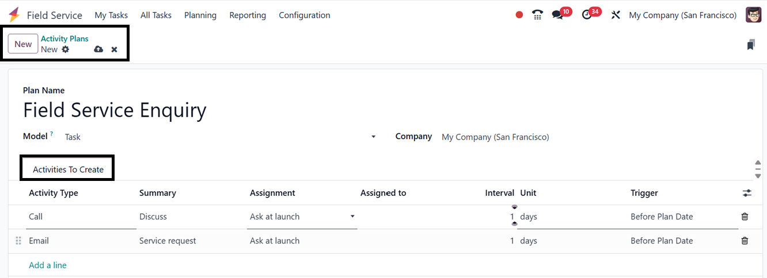Switch to Activities To Create tab
The width and height of the screenshot is (767, 278).
68,169
